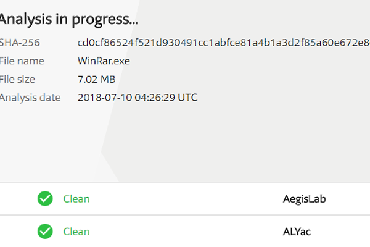The image size is (370, 247).
Task: Click the WinRar.exe file name
Action: [104, 61]
